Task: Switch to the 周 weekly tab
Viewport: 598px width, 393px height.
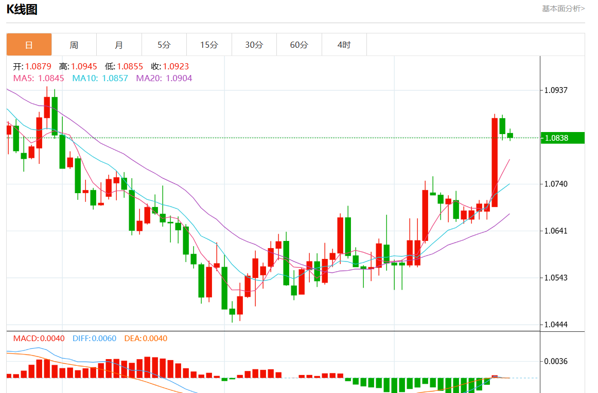Action: [74, 45]
